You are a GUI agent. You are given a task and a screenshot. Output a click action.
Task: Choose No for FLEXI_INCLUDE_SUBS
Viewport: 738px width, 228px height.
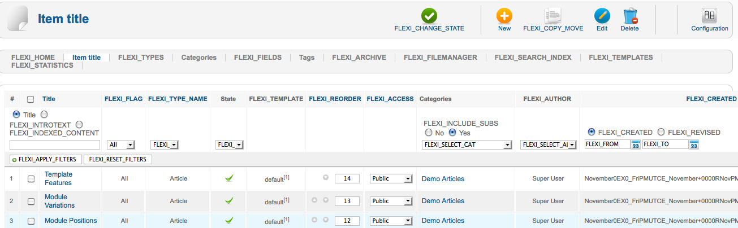pos(429,133)
